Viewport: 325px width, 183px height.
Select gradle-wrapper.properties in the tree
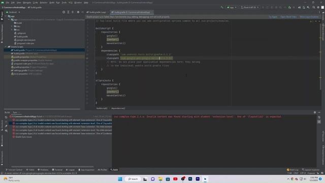[x=44, y=60]
